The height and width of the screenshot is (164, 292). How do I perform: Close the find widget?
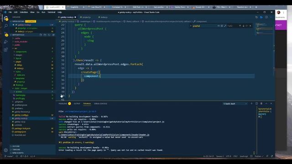(x=250, y=26)
